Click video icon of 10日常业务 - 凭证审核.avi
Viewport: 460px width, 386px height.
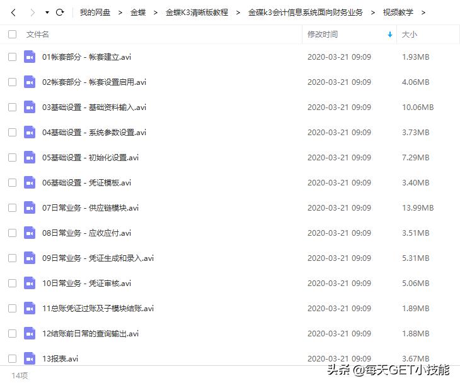point(30,284)
